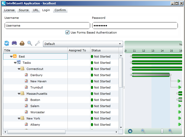Click the blue refresh arrows icon
Image resolution: width=185 pixels, height=137 pixels.
point(7,43)
